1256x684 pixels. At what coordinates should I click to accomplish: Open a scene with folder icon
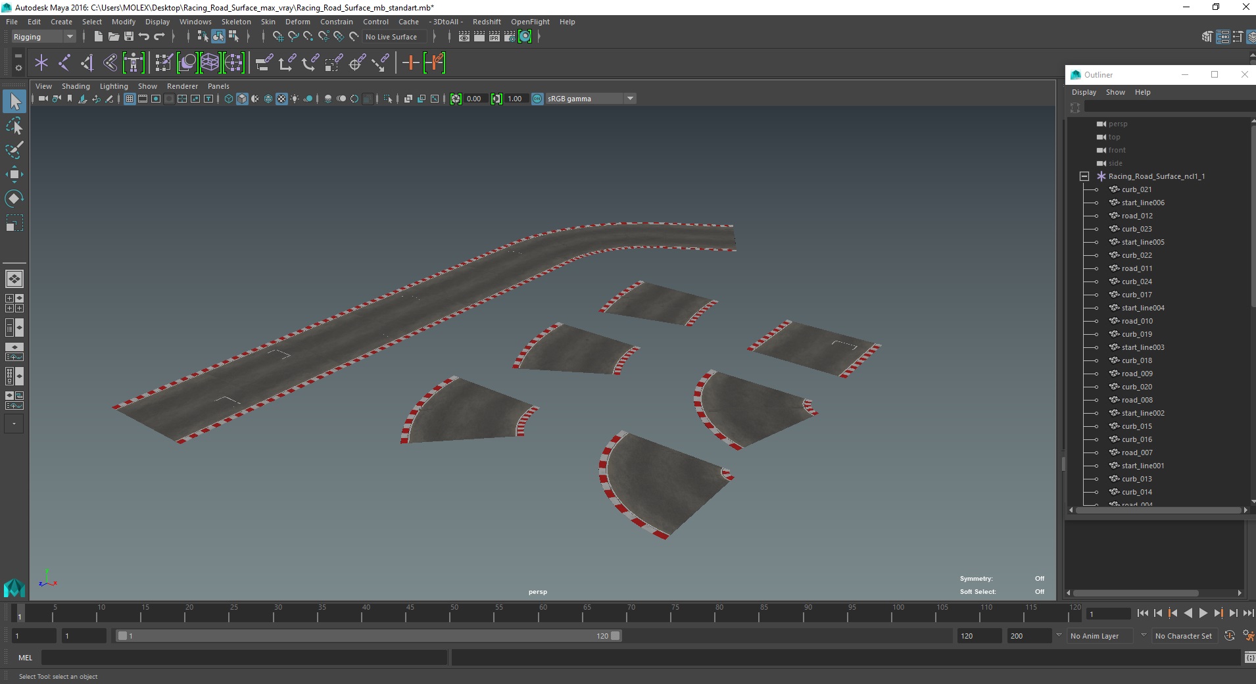[x=113, y=37]
